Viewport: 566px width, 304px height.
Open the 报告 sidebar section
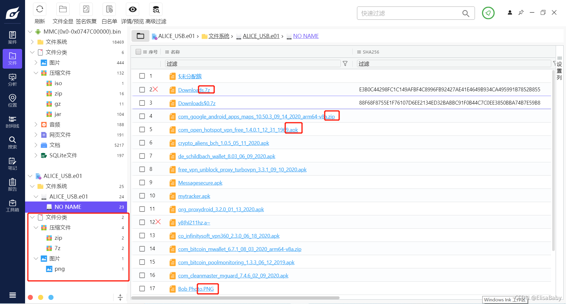[x=12, y=185]
